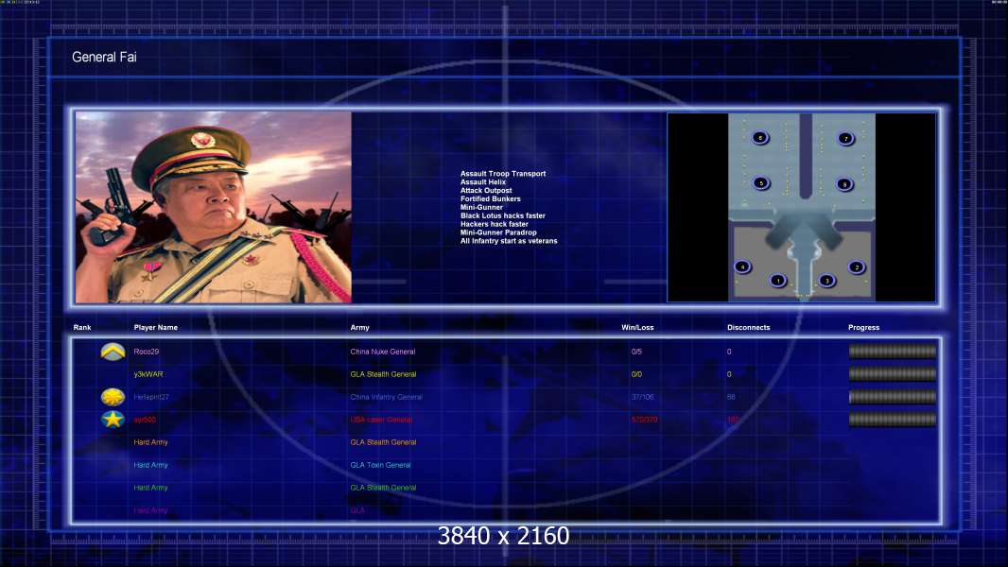Click the General Fai title text
The height and width of the screenshot is (567, 1008).
tap(104, 57)
